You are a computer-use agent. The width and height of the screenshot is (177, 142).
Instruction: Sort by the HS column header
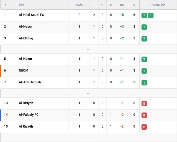click(122, 5)
